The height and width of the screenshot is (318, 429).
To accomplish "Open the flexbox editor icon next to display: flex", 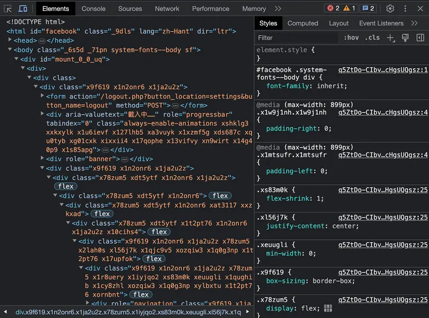I will click(x=328, y=308).
